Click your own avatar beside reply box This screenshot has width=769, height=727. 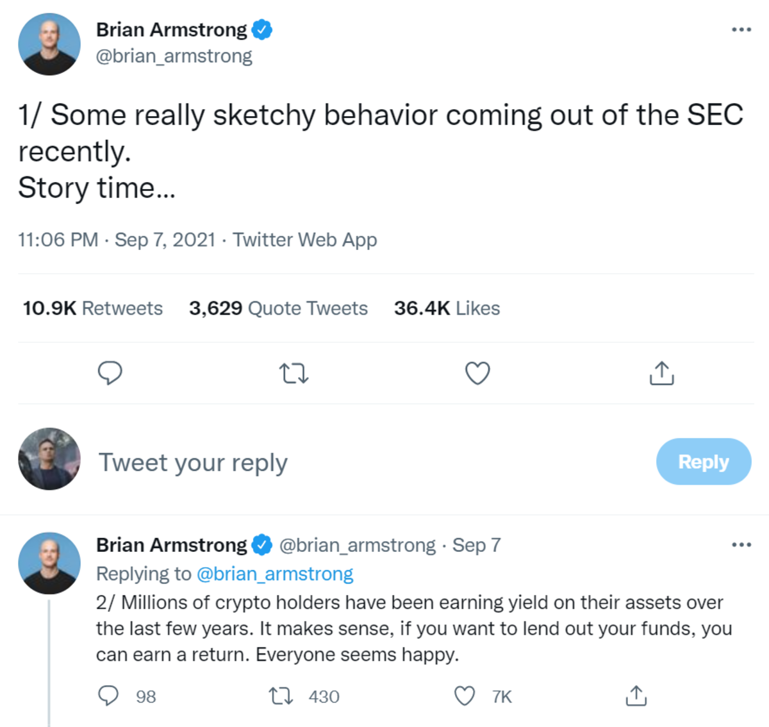[x=49, y=459]
